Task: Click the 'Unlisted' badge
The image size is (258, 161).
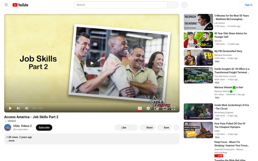Action: 10,121
